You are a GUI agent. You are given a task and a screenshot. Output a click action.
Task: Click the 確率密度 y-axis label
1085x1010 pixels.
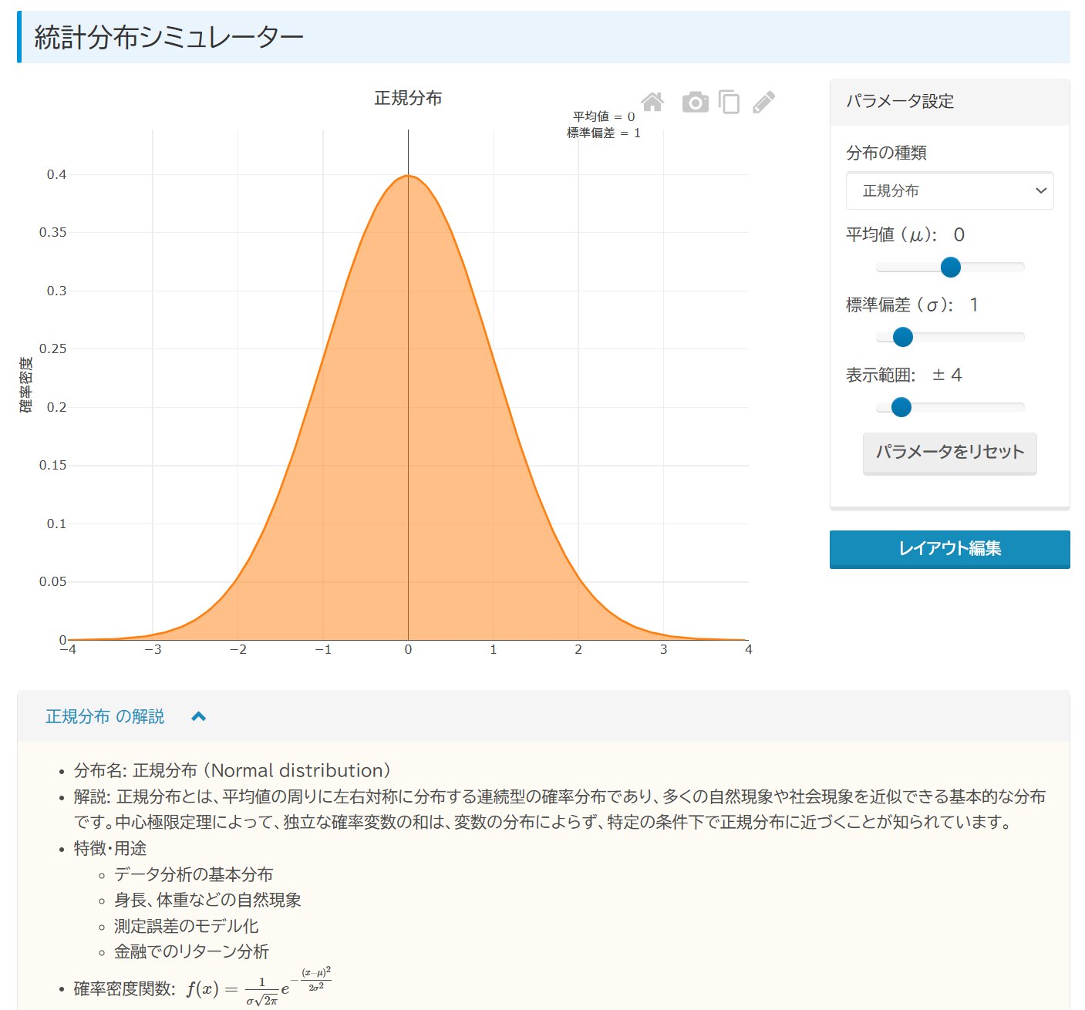[x=26, y=384]
